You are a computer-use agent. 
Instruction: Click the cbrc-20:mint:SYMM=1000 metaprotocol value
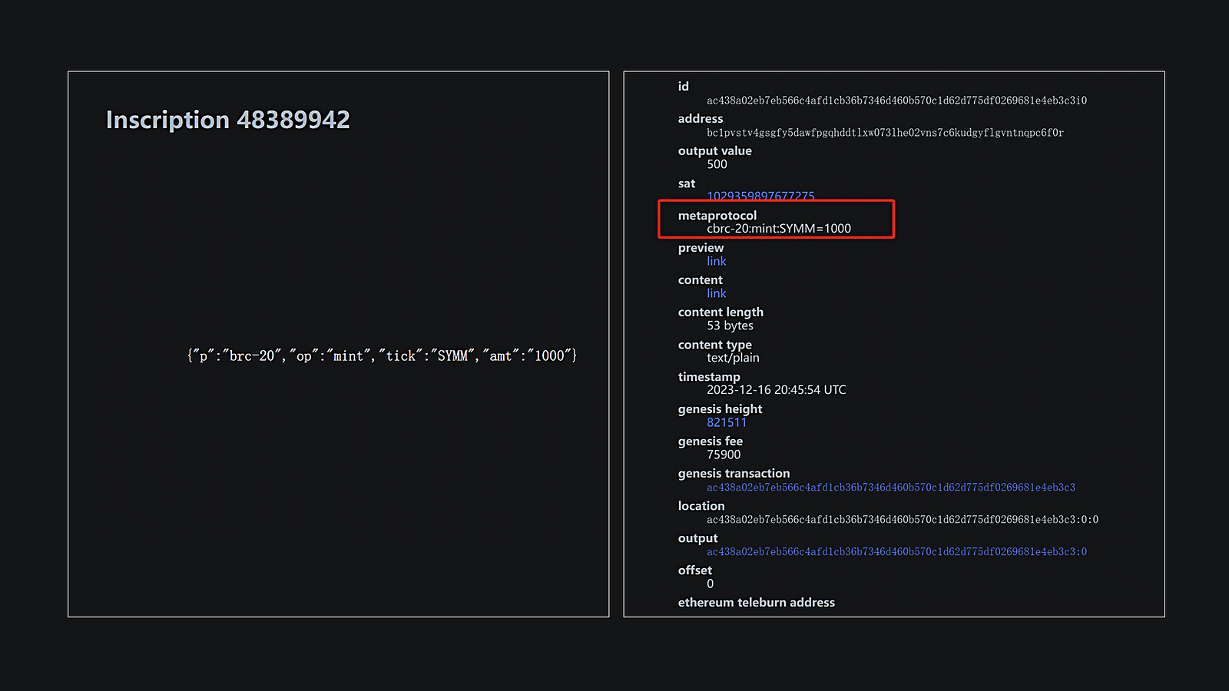tap(778, 229)
